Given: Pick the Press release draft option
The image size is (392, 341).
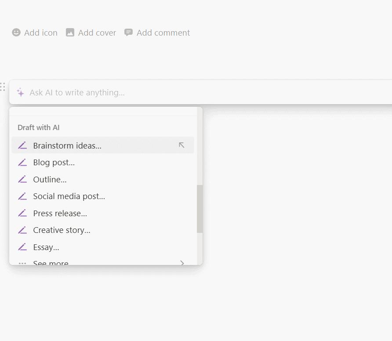Looking at the screenshot, I should 60,213.
